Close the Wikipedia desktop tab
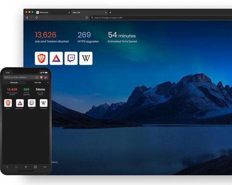The image size is (232, 185). click(69, 13)
